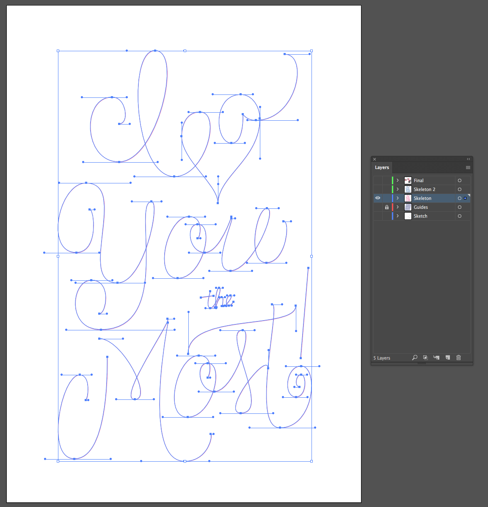Click the Create New Sublayer icon
Viewport: 488px width, 507px height.
[436, 357]
